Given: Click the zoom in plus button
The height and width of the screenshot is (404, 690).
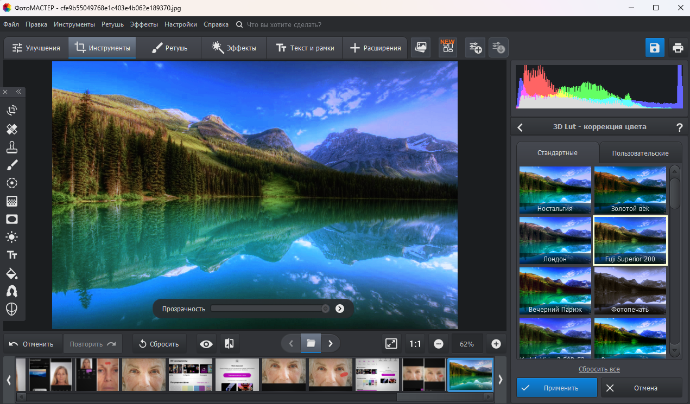Looking at the screenshot, I should coord(496,344).
